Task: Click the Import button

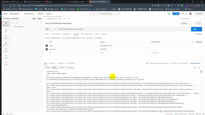Action: pyautogui.click(x=39, y=19)
